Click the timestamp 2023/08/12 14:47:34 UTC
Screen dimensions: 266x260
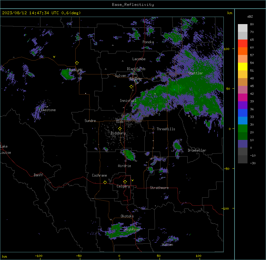pos(31,13)
